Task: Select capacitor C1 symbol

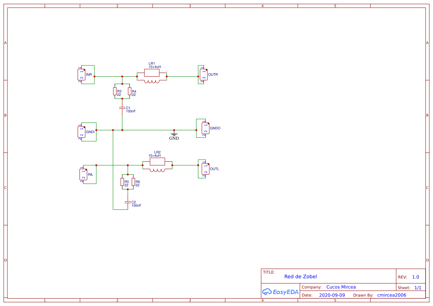Action: point(122,108)
